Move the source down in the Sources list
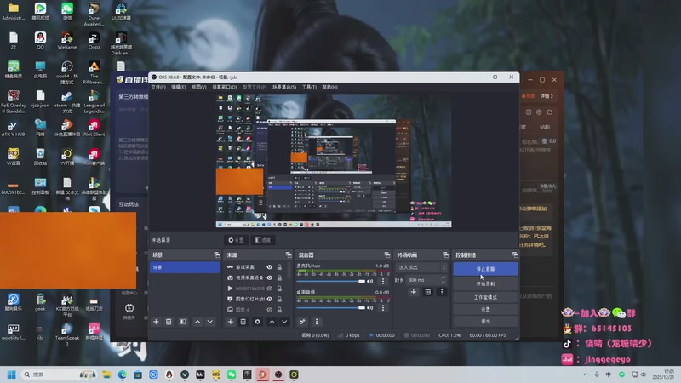The image size is (681, 383). pos(284,322)
